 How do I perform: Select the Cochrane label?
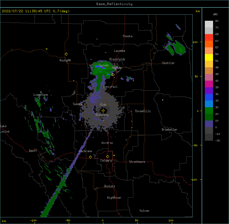86,151
